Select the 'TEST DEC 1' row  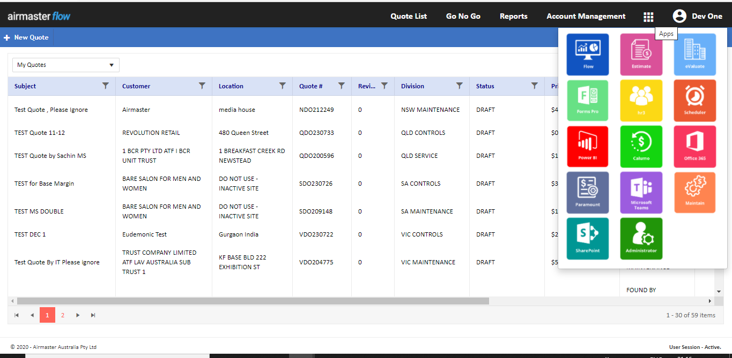[283, 234]
